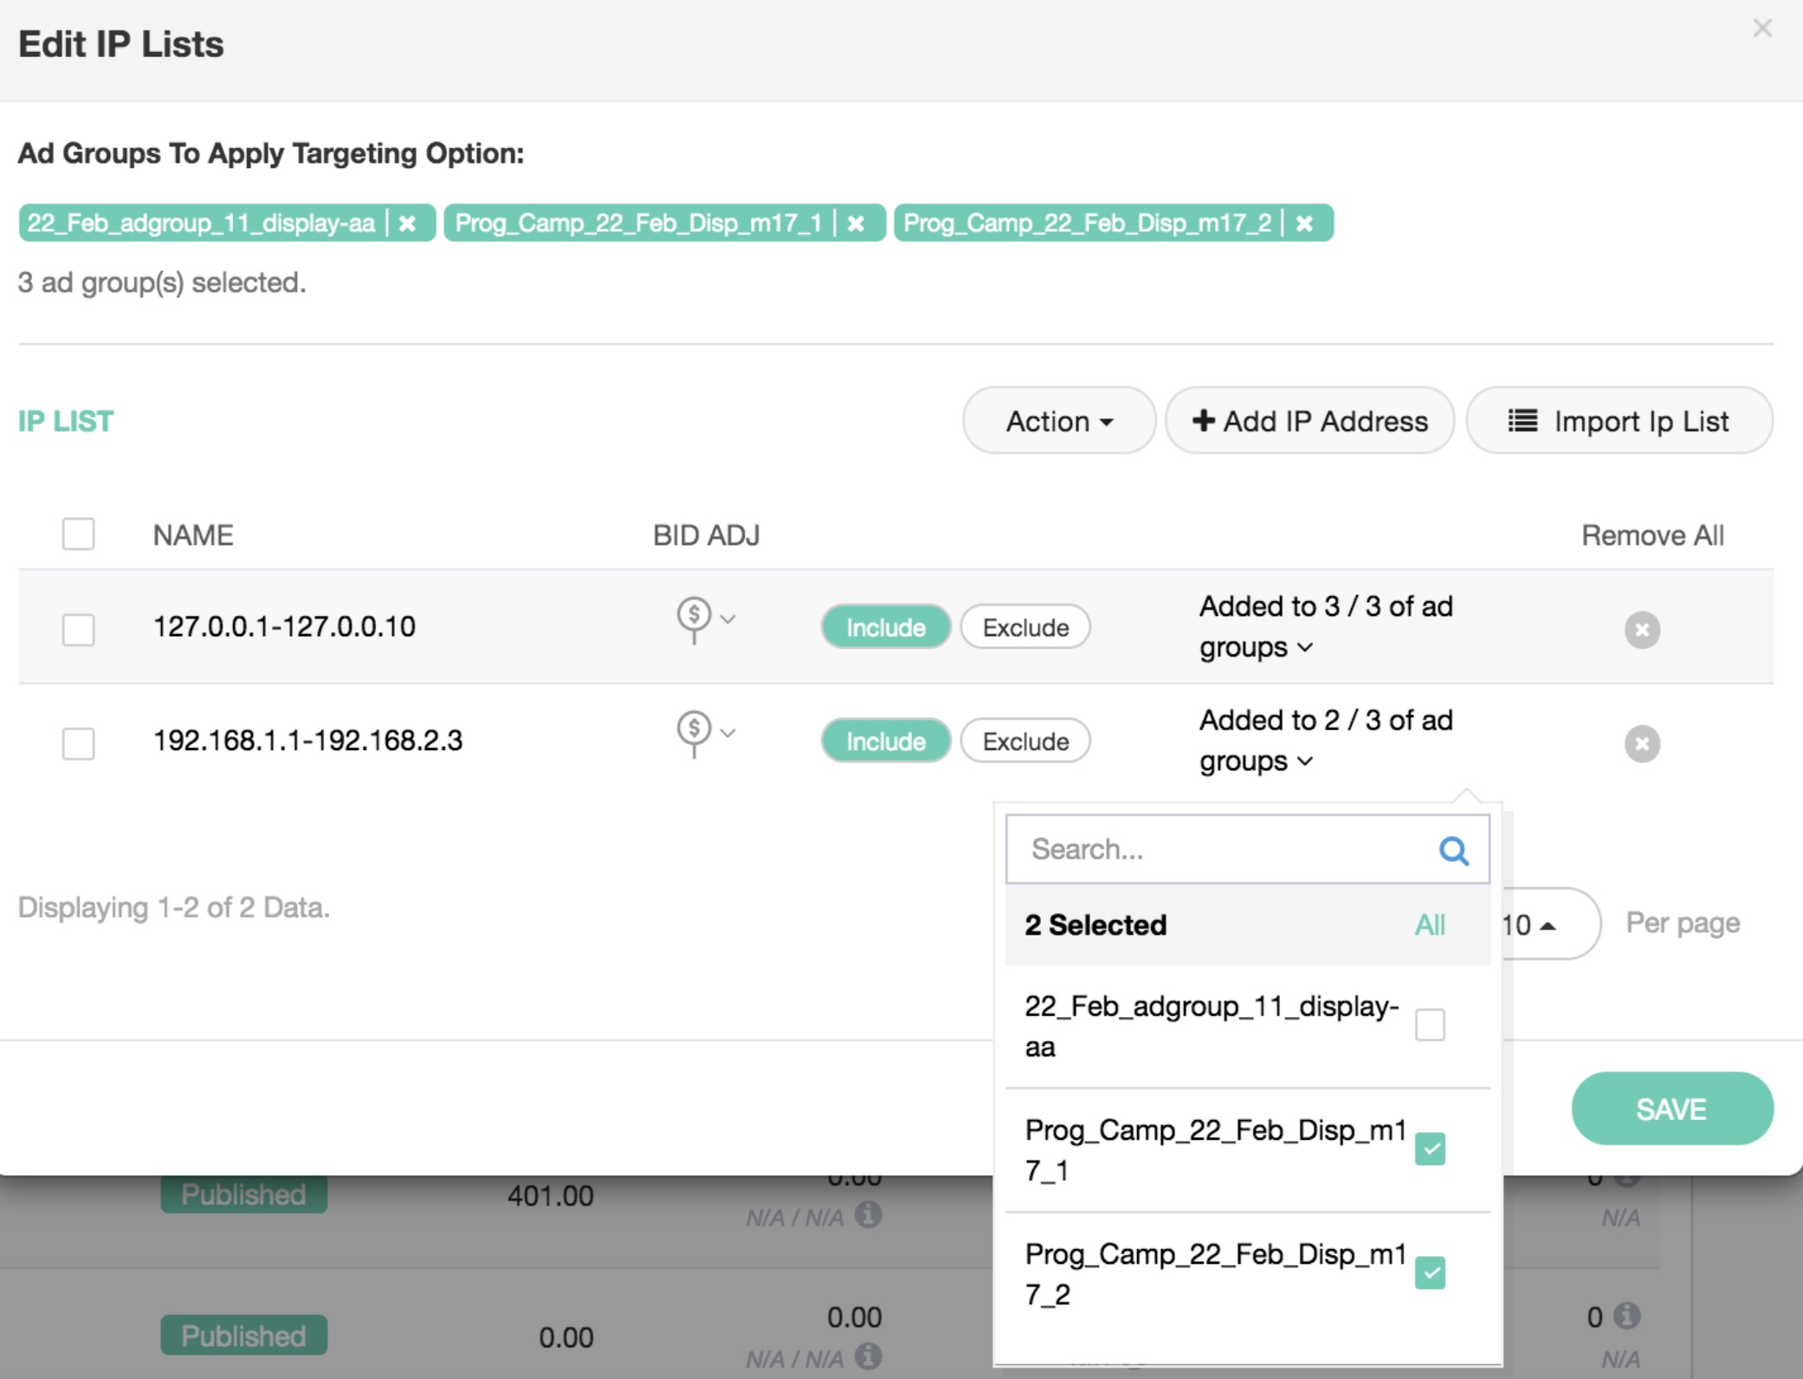
Task: Expand the "Added to 3 / 3" ad groups list
Action: click(x=1304, y=648)
